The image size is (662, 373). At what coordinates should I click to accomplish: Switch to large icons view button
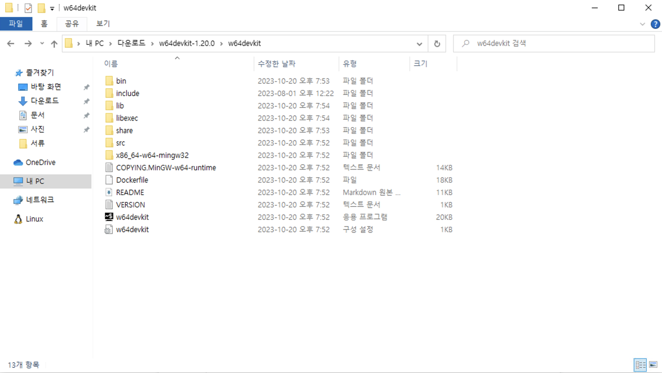(x=653, y=365)
